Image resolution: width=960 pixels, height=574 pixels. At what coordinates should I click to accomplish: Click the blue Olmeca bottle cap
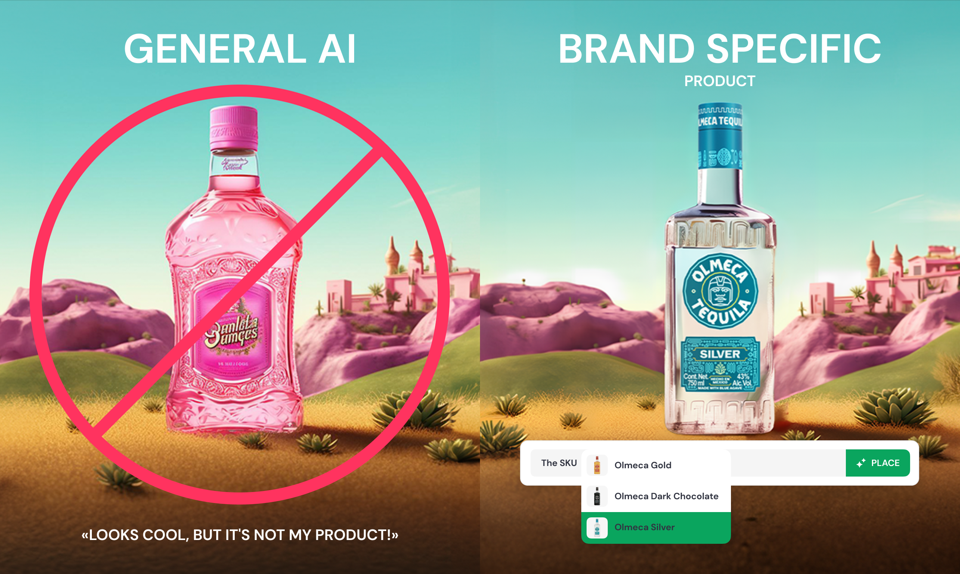coord(720,135)
